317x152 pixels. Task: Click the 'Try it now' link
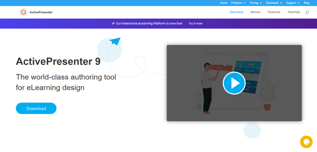tap(195, 24)
